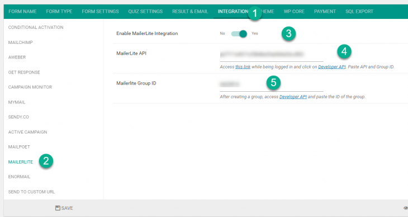This screenshot has height=217, width=408.
Task: Toggle the Enable MailerLite Integration switch
Action: 239,34
